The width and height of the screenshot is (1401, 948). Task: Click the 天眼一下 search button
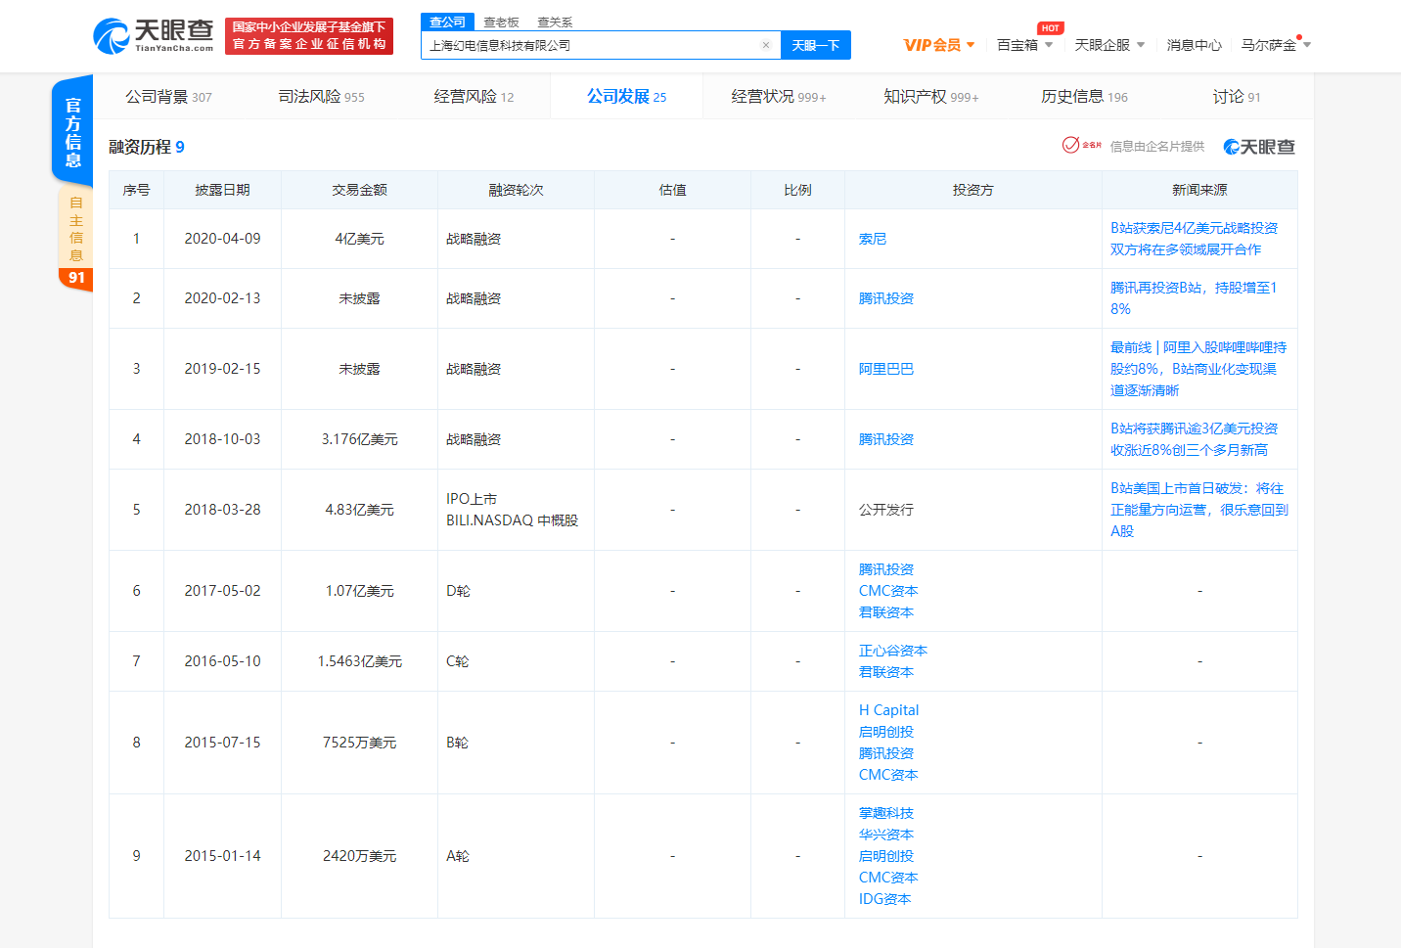(x=816, y=45)
